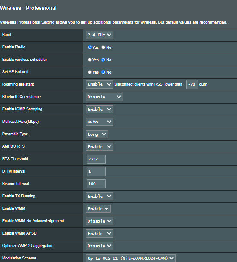Open the Roaming assistant dropdown
Viewport: 237px width, 262px height.
100,84
